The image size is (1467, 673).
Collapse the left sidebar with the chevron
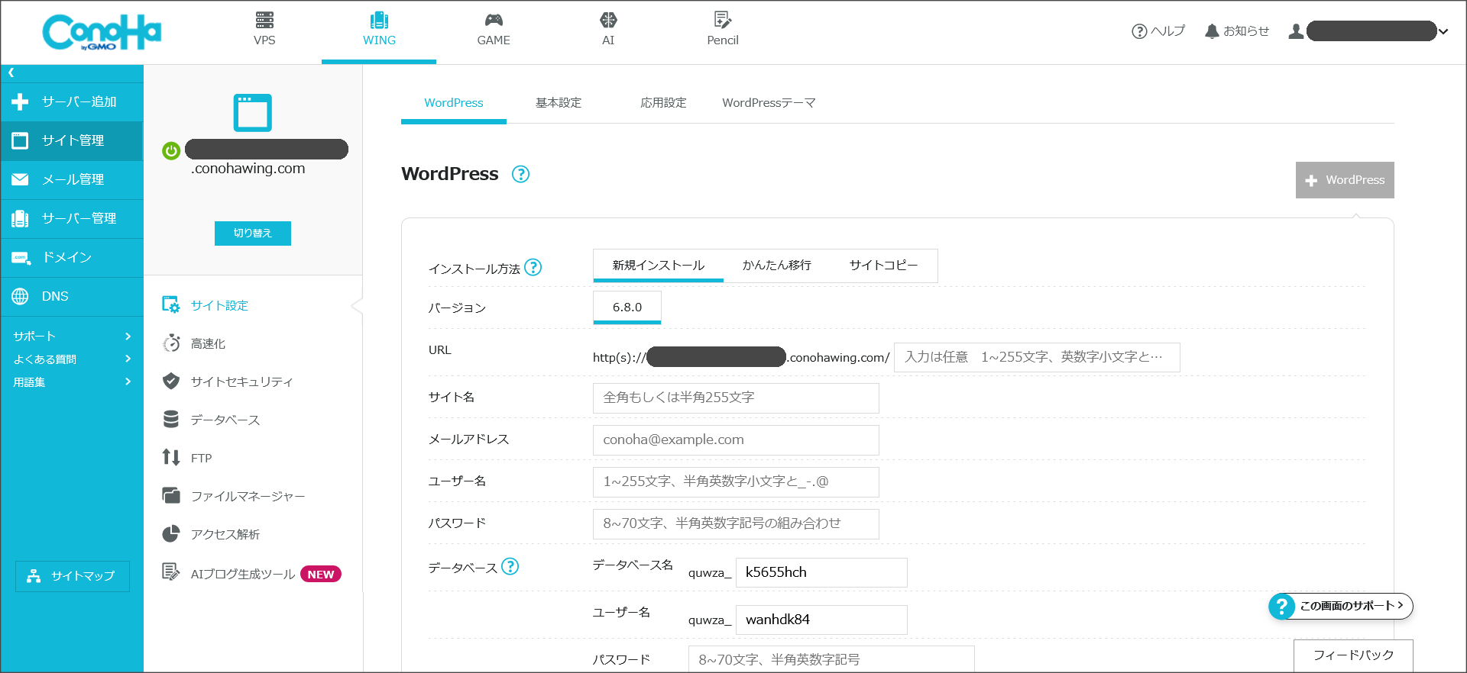coord(11,73)
